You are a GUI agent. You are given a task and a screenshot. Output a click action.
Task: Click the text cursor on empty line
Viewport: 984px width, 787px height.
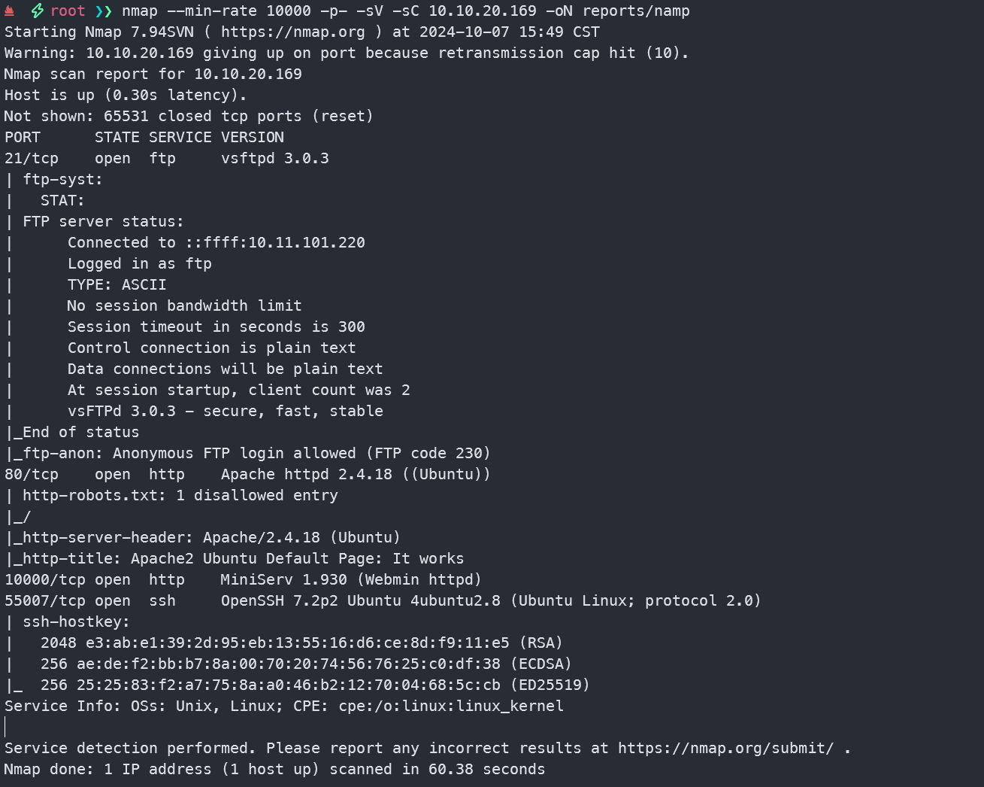5,728
